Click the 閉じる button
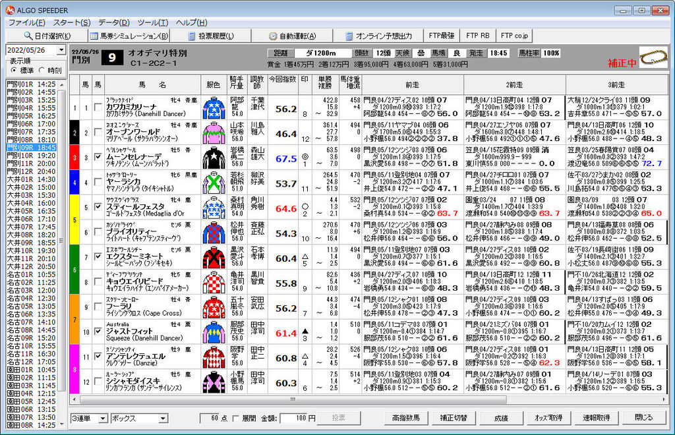Image resolution: width=675 pixels, height=435 pixels. pyautogui.click(x=644, y=418)
